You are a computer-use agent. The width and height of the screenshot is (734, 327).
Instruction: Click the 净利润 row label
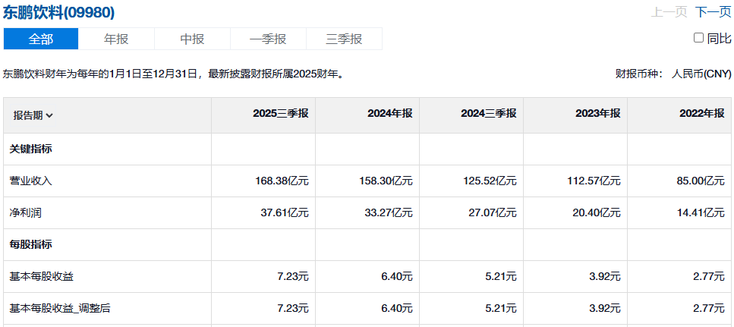(26, 213)
